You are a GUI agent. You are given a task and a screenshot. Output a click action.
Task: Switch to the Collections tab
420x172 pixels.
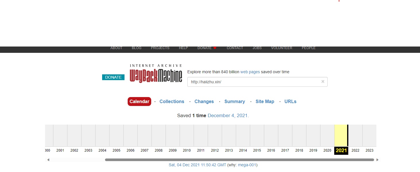click(172, 101)
